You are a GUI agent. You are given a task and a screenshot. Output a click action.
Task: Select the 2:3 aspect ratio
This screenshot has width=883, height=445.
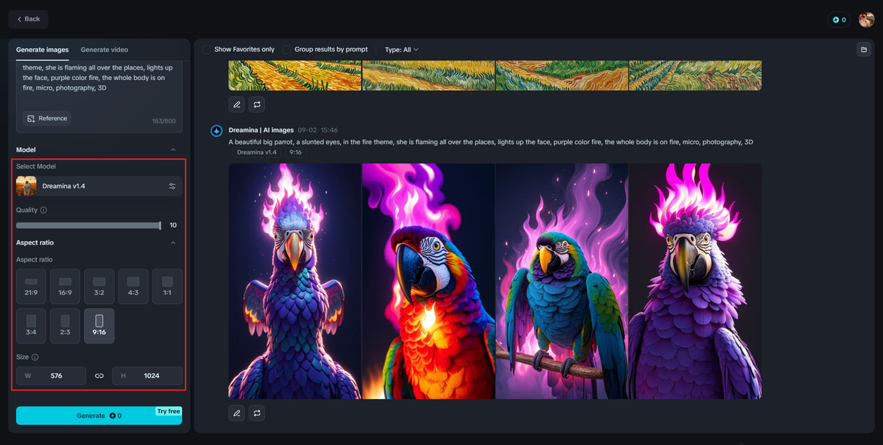(x=65, y=326)
